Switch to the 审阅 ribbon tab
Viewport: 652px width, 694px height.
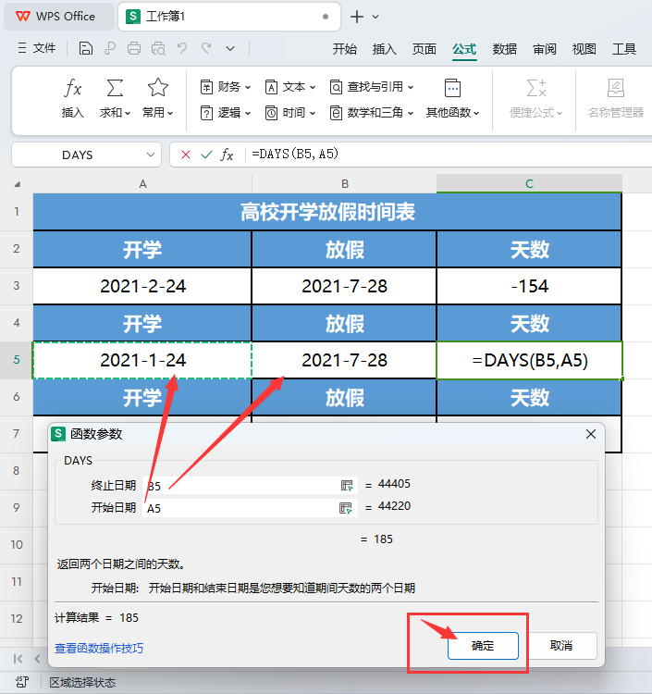tap(544, 49)
